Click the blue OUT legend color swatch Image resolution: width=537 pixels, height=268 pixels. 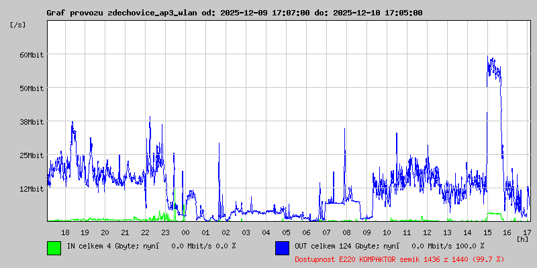(x=282, y=248)
